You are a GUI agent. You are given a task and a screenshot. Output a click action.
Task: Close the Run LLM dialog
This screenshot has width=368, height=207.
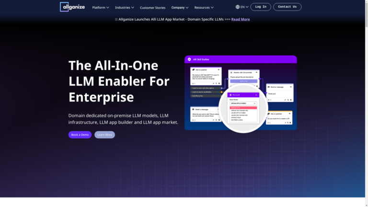[x=256, y=95]
